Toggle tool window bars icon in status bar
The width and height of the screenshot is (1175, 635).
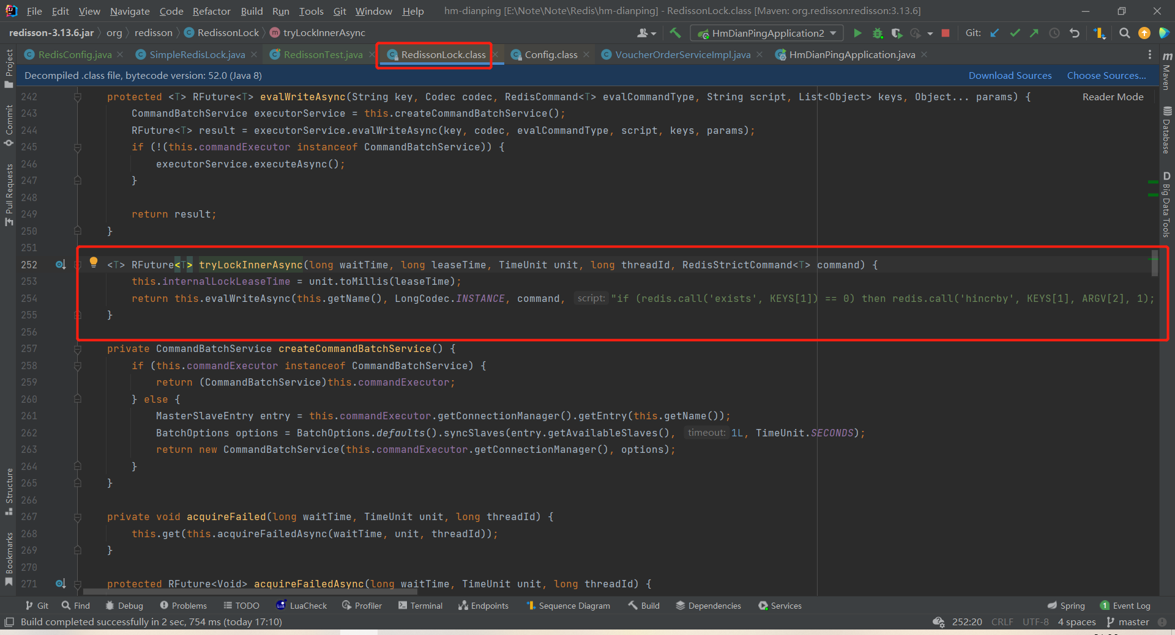[9, 622]
